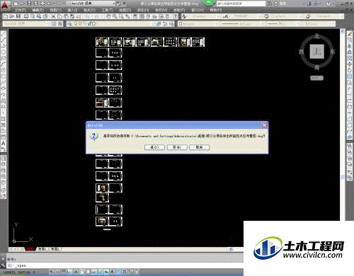Select the Zoom window tool
The image size is (354, 276).
121,16
